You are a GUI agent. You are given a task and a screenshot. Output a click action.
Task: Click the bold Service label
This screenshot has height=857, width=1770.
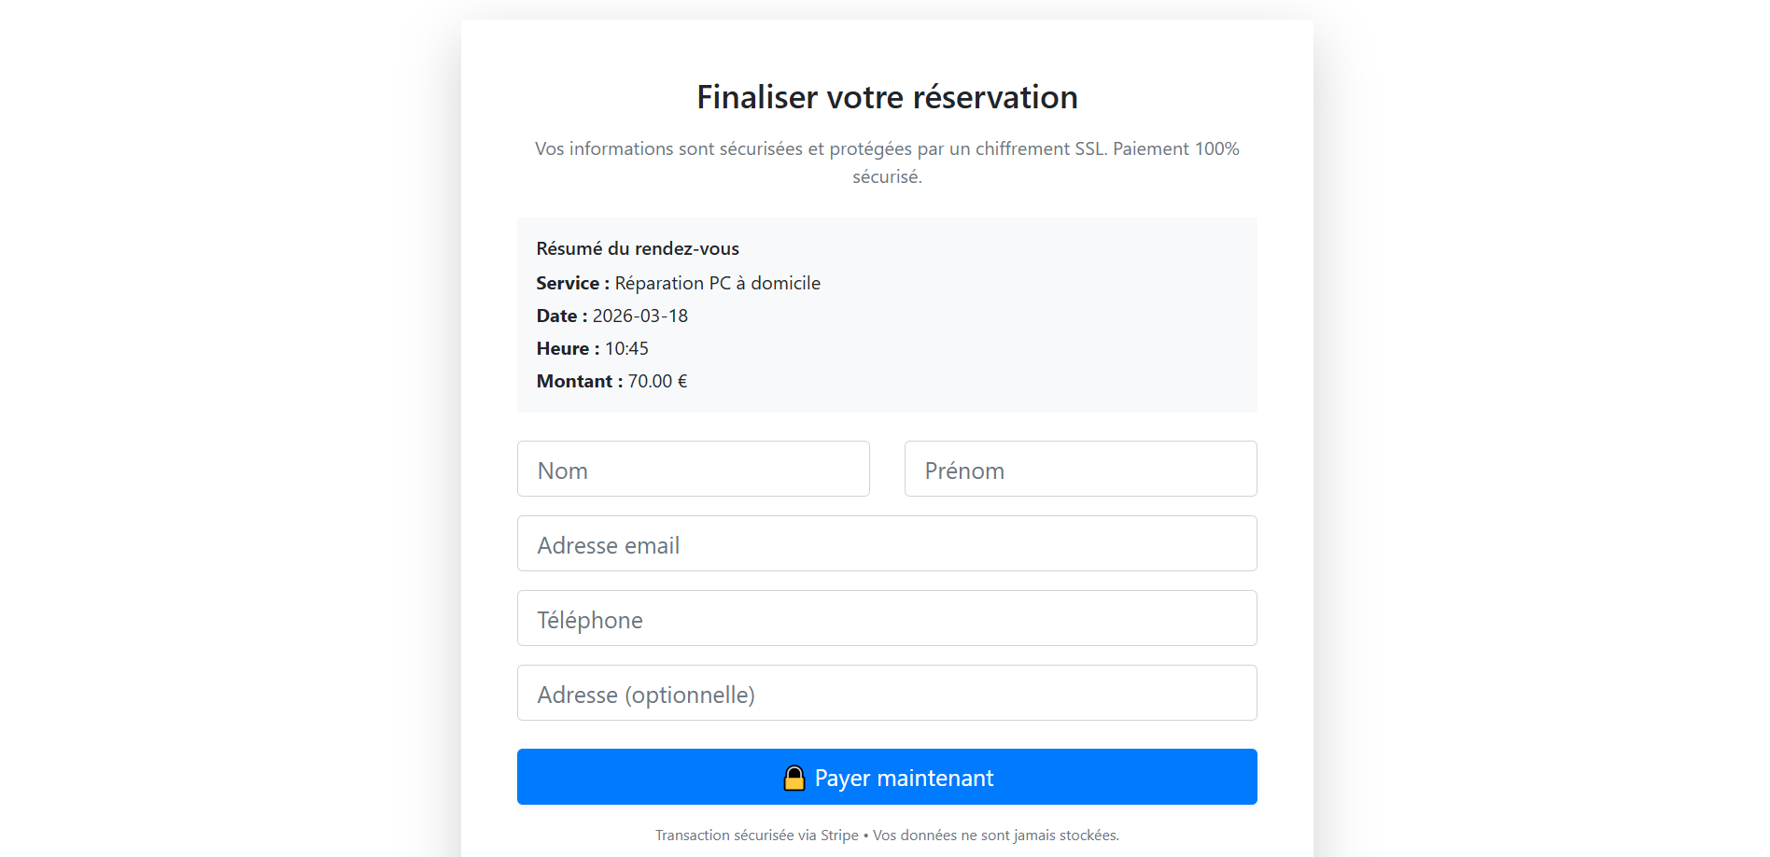tap(572, 284)
